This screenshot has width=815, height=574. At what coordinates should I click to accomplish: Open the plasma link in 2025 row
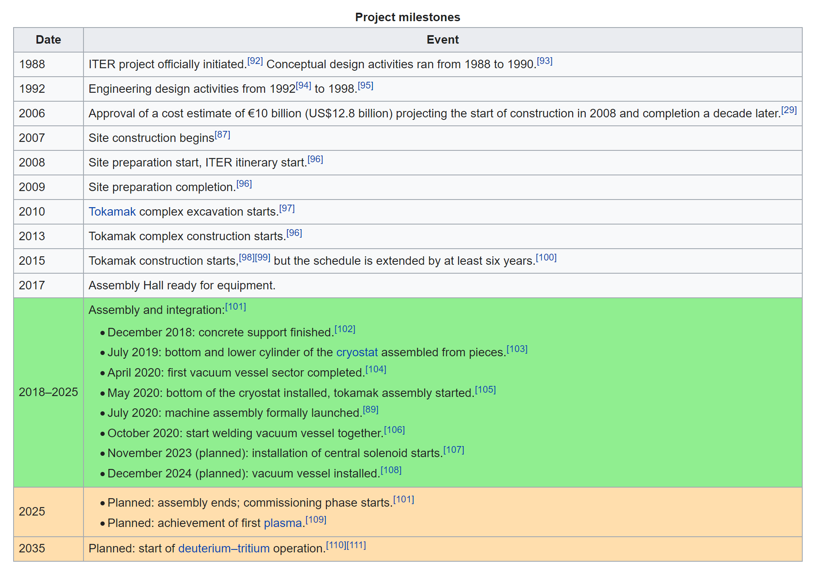click(x=283, y=523)
